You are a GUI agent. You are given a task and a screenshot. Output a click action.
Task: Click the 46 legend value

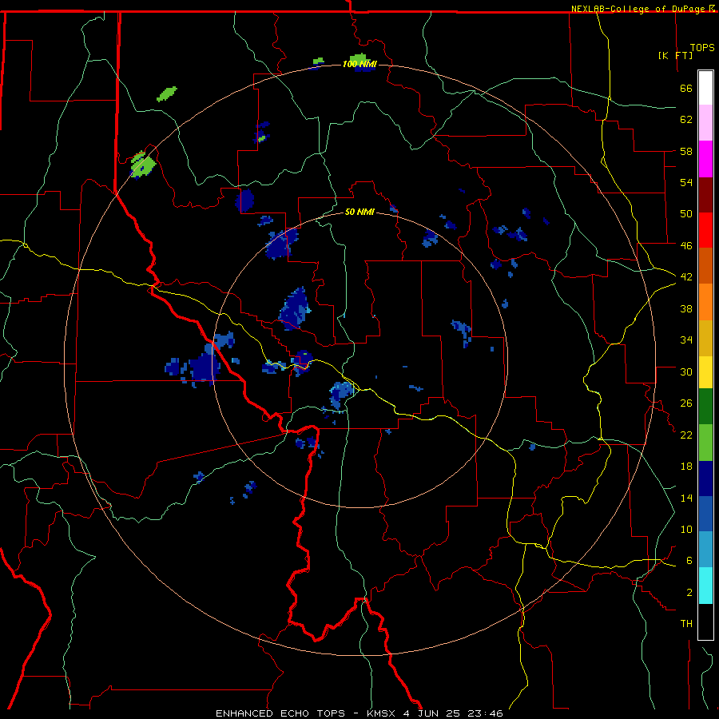(686, 246)
